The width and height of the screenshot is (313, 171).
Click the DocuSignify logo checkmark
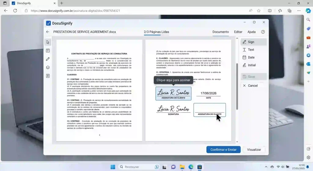pos(48,23)
